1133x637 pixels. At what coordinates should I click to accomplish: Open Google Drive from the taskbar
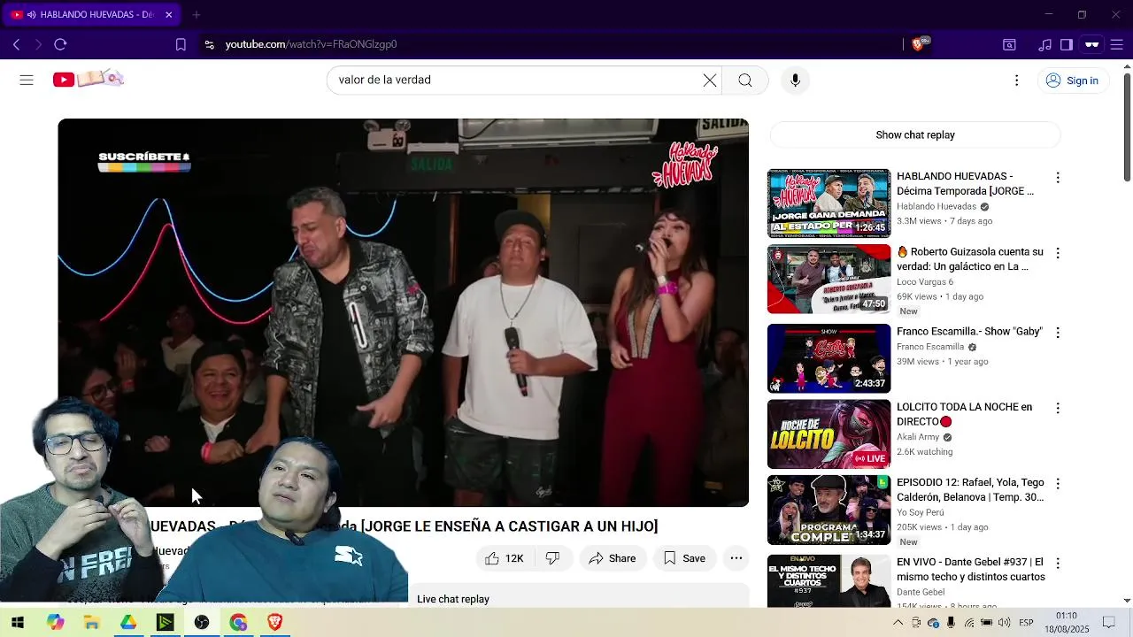(128, 622)
